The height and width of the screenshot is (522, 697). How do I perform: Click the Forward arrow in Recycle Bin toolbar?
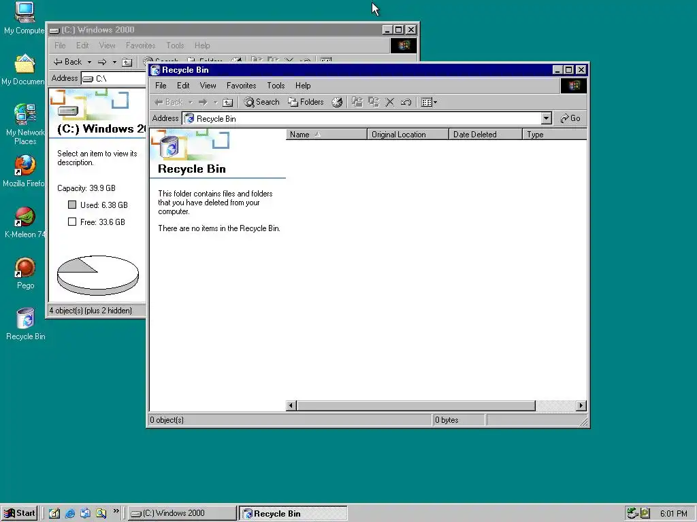coord(203,102)
